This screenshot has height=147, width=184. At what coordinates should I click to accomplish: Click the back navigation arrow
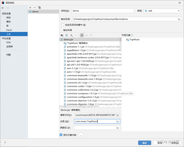[3, 8]
